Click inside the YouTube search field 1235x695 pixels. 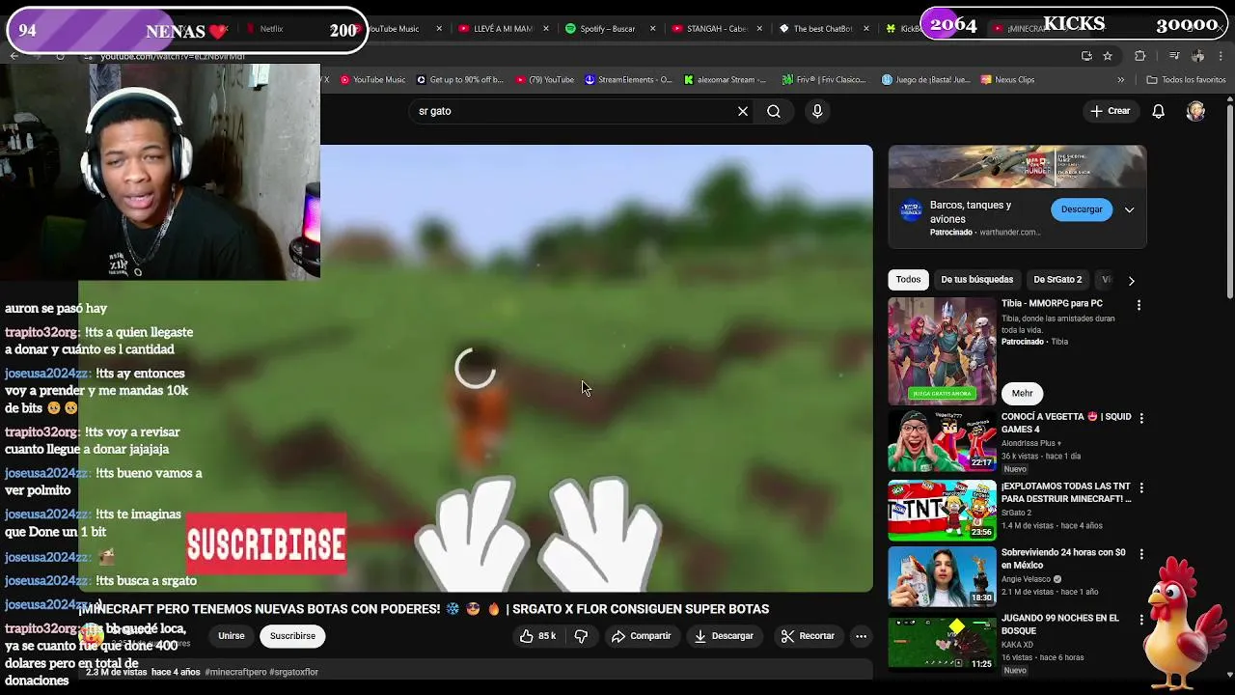point(574,111)
